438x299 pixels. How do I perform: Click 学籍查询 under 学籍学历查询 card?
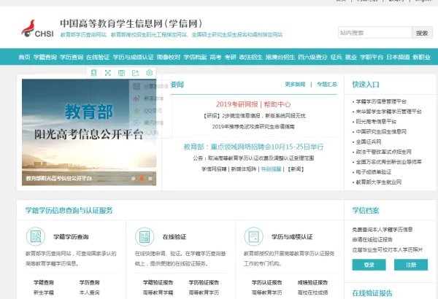[x=44, y=282]
